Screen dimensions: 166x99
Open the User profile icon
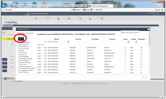point(90,19)
